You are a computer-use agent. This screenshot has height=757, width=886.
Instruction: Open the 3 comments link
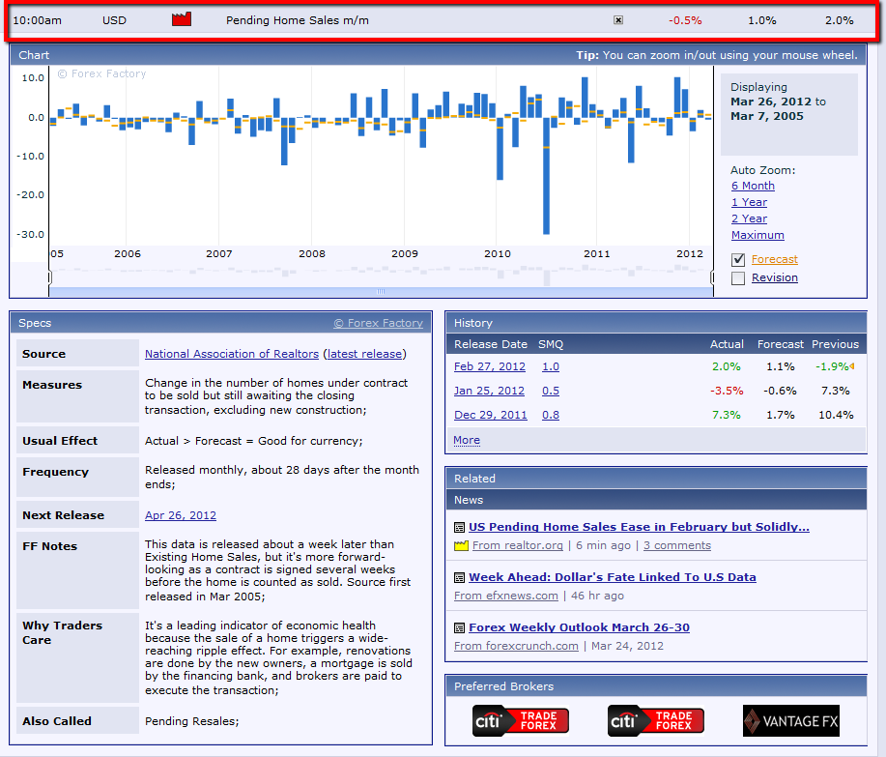tap(677, 545)
